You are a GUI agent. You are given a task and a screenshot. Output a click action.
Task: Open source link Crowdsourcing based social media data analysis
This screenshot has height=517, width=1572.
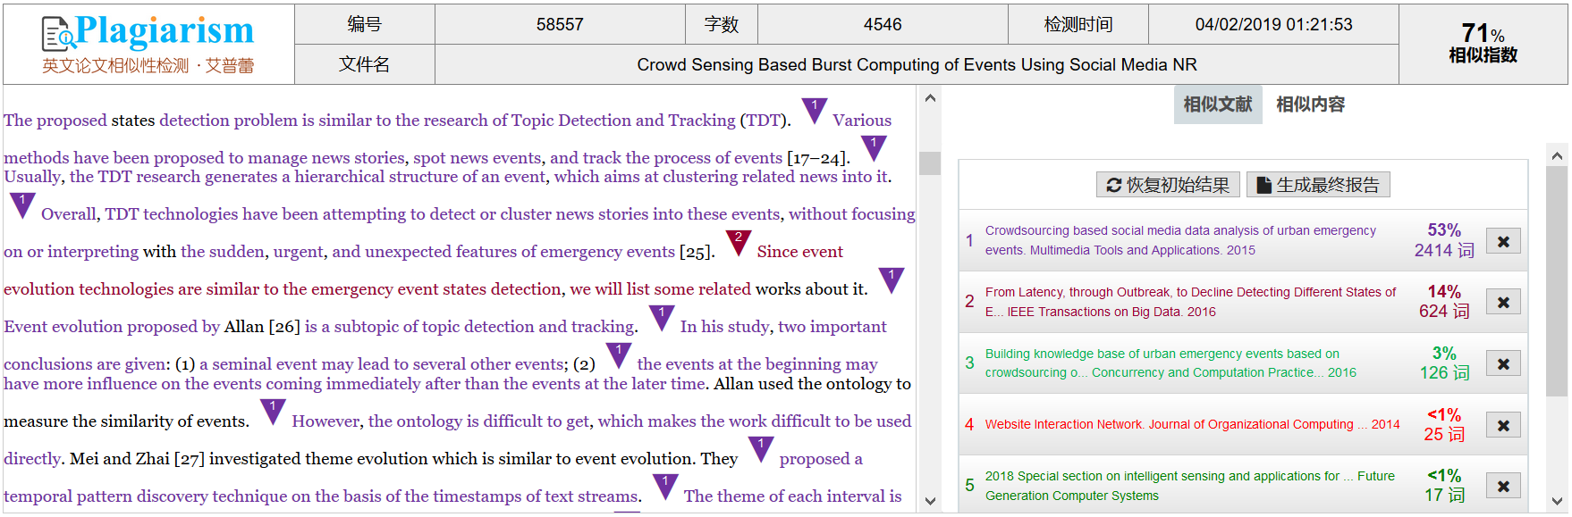[1180, 240]
